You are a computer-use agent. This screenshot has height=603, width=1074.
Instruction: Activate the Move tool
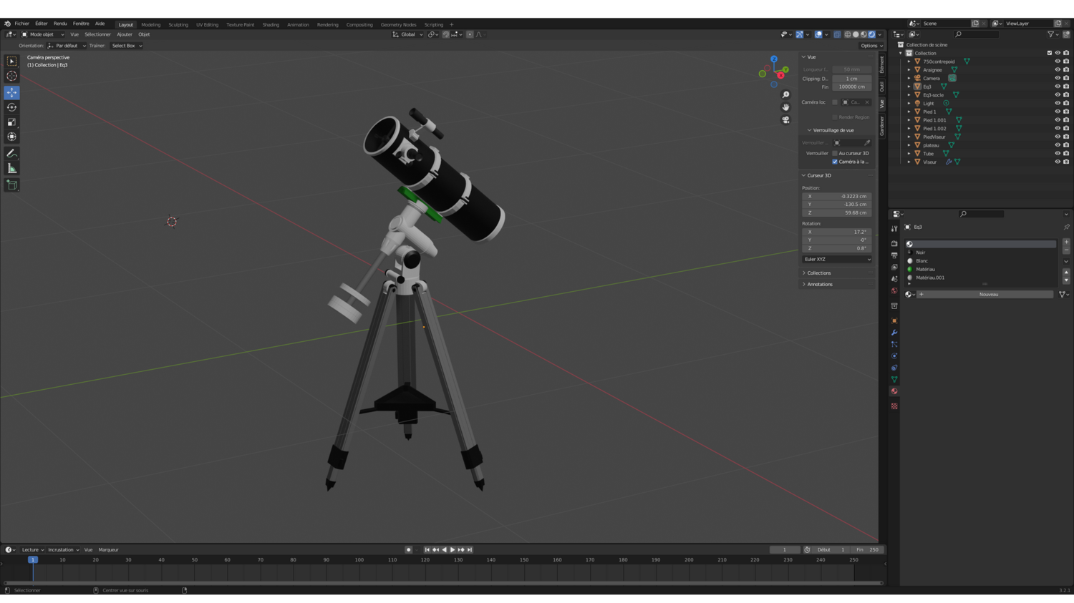tap(11, 92)
